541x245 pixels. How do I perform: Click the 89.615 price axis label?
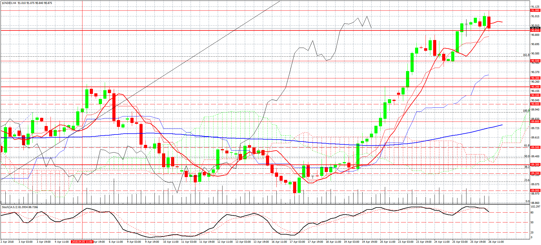[535, 138]
